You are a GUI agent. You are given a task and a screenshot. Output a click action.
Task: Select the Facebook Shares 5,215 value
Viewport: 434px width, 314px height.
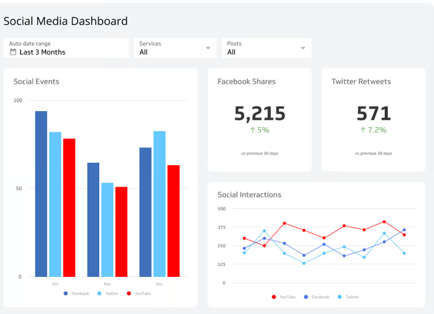(259, 114)
